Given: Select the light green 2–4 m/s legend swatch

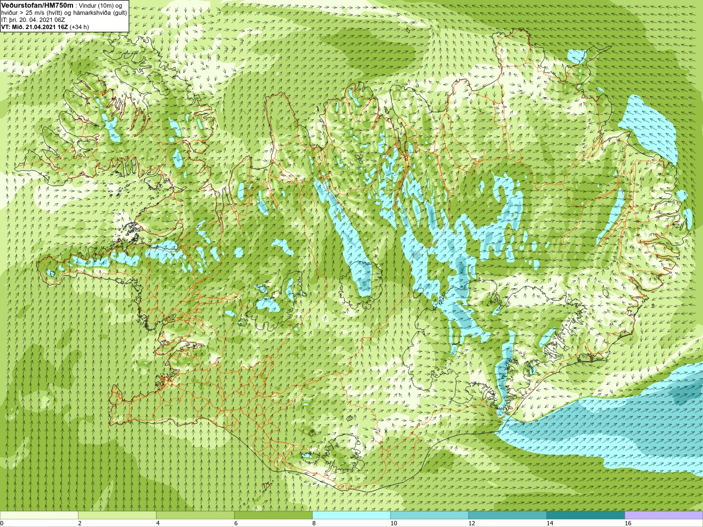Looking at the screenshot, I should [117, 515].
